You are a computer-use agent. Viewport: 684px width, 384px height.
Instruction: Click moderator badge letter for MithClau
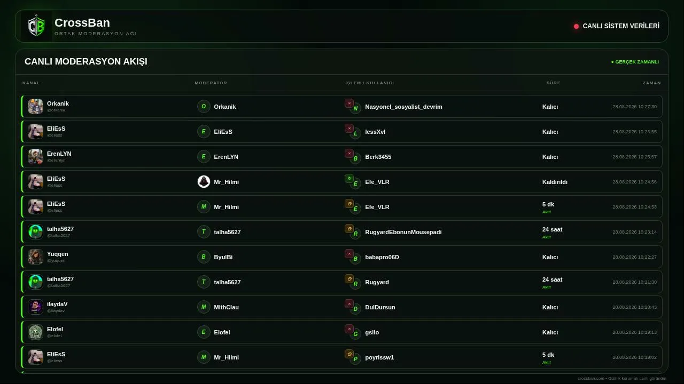point(204,307)
